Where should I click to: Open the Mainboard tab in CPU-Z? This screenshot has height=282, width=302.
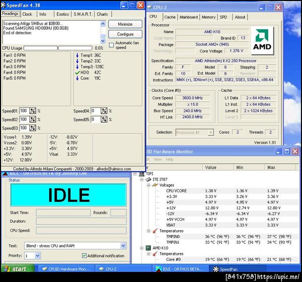pyautogui.click(x=189, y=17)
